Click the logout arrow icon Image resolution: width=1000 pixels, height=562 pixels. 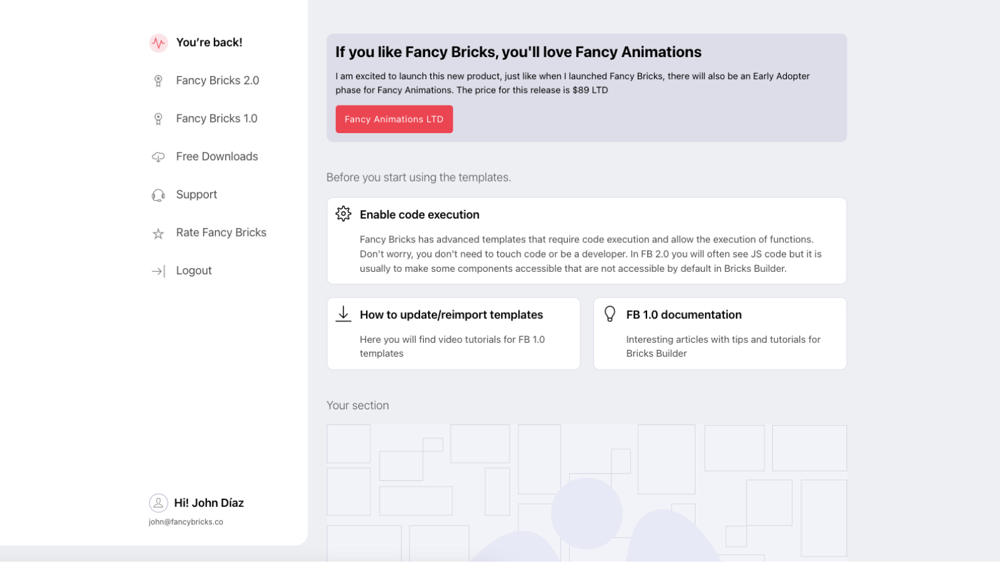[x=158, y=271]
